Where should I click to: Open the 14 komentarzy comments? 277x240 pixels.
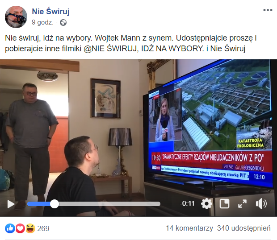click(x=189, y=228)
